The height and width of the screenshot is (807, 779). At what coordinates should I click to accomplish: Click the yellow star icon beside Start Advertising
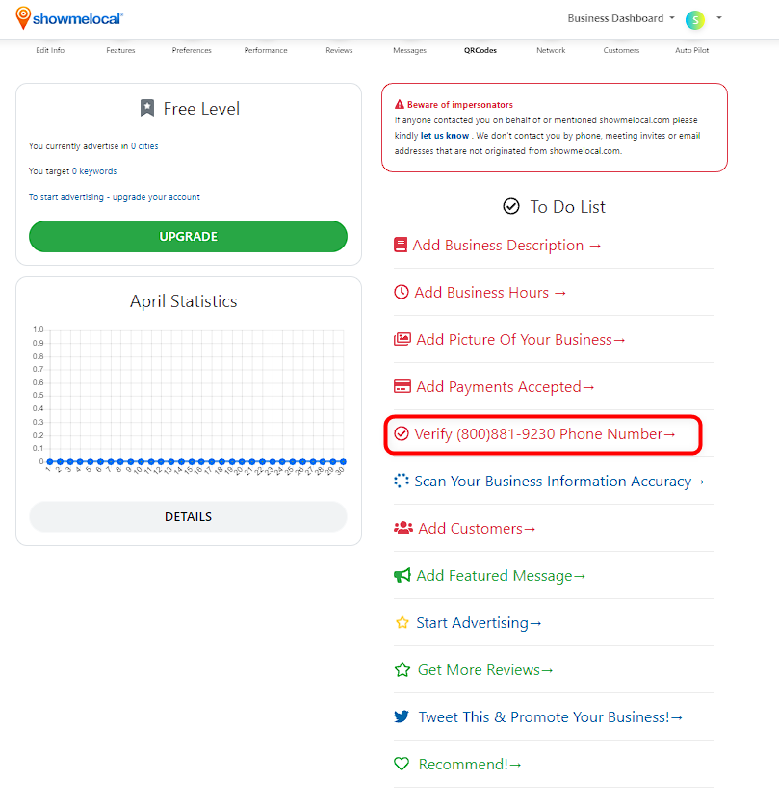[402, 623]
